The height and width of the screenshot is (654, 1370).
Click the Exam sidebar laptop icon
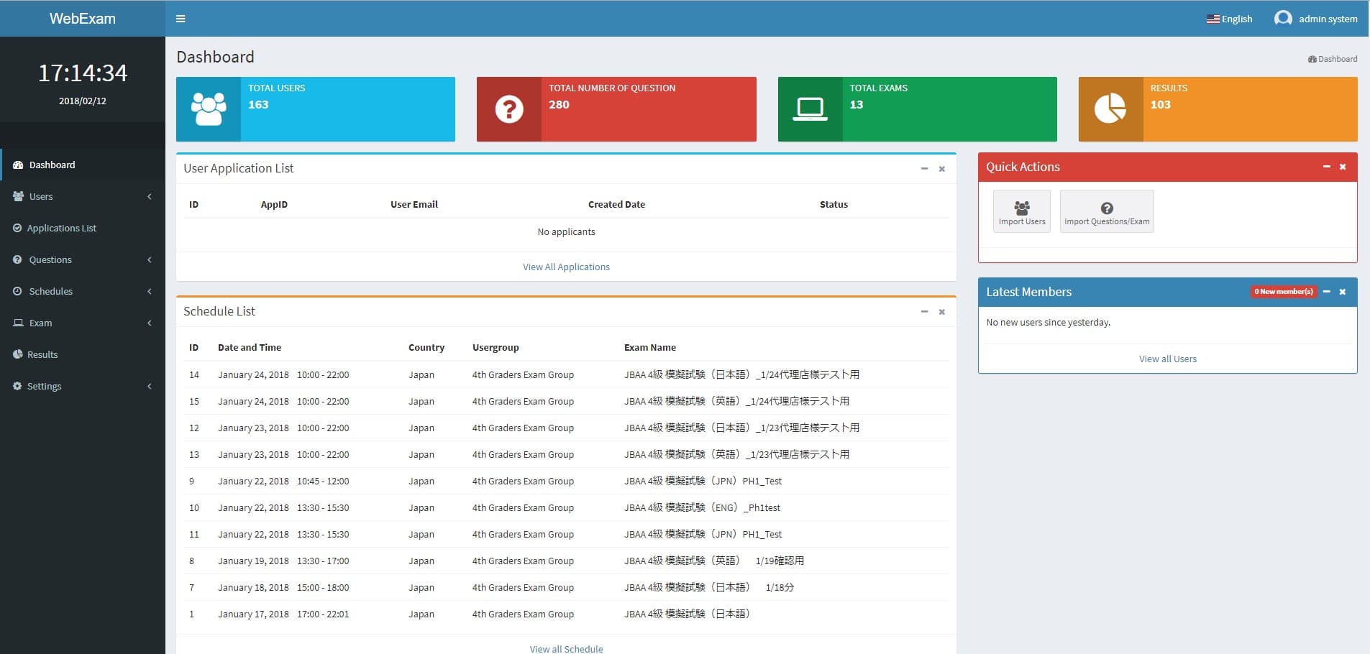pos(18,323)
